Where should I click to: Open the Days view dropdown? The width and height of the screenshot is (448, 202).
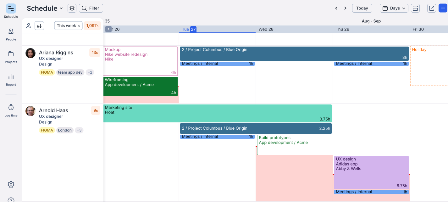point(394,8)
